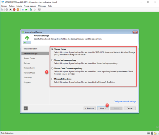Screen dimensions: 159x135
Task: Click the Checkpoint toolbar icon
Action: [x=31, y=10]
